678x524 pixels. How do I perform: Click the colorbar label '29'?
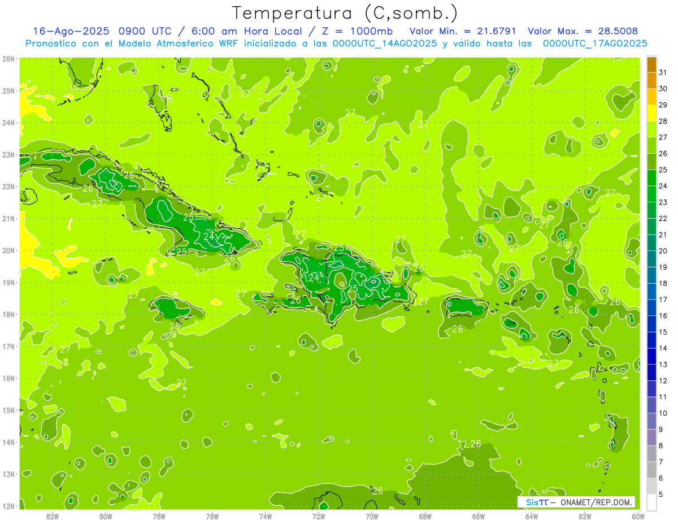tap(663, 105)
